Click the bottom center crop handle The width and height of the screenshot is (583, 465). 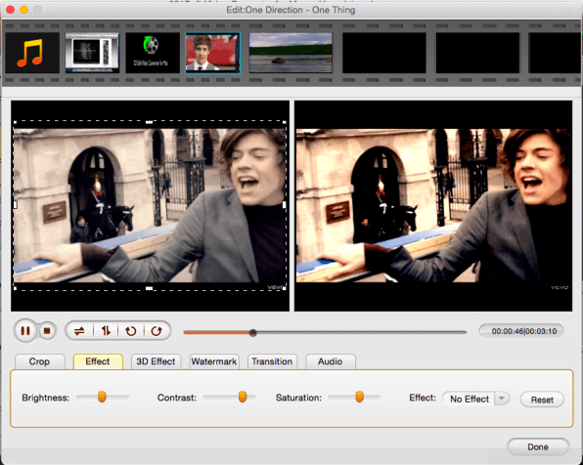149,288
